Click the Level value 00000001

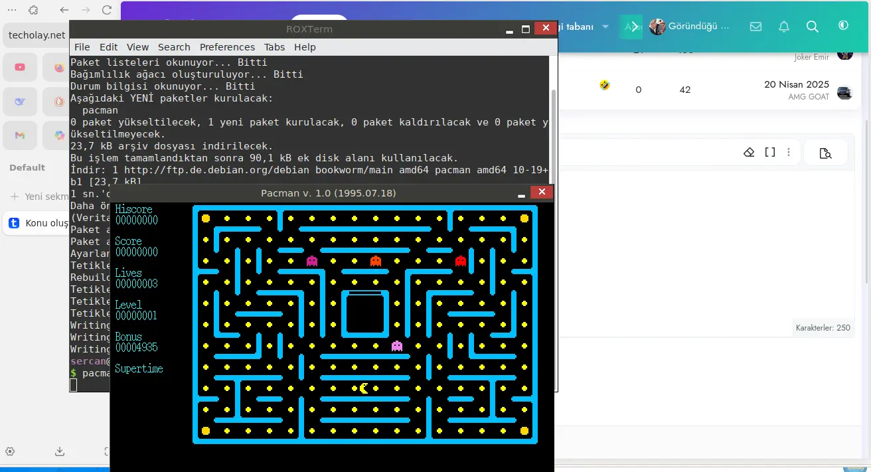point(136,316)
